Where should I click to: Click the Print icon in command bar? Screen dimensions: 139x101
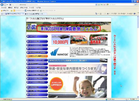coord(108,14)
